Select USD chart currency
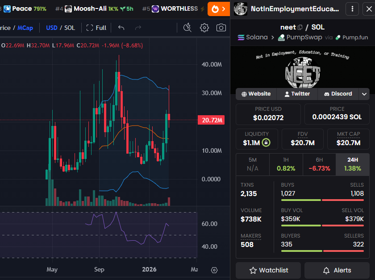Viewport: 375px width, 280px height. 52,28
